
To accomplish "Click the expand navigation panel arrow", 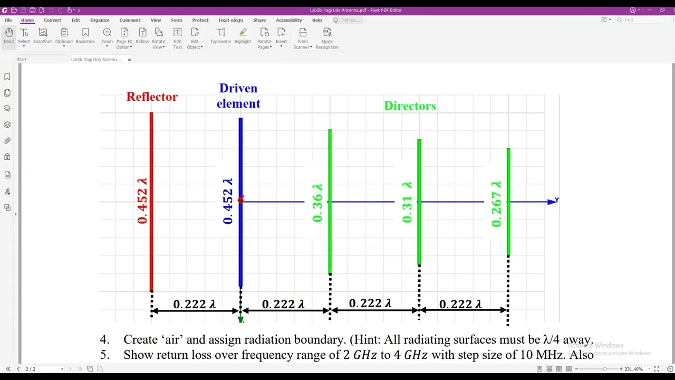I will point(16,214).
